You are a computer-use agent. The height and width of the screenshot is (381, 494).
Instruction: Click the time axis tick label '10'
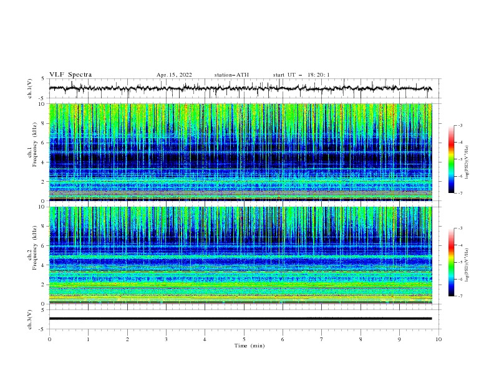pos(438,339)
